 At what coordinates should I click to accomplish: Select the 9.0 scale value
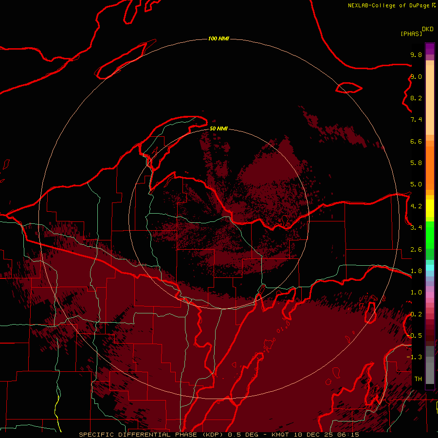[416, 76]
